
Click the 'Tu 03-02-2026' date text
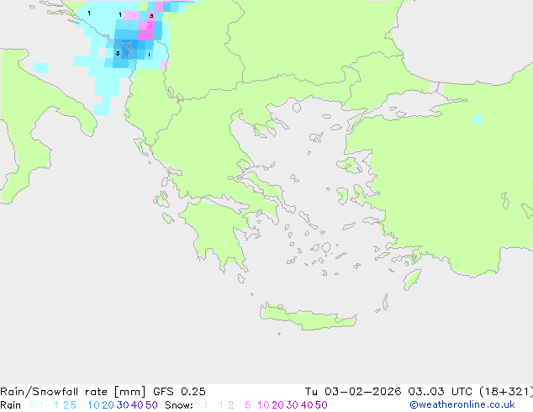click(353, 392)
